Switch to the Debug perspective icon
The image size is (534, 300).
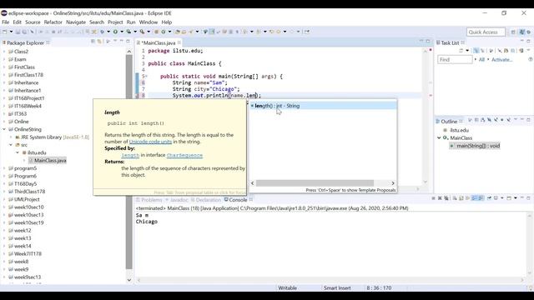click(528, 32)
